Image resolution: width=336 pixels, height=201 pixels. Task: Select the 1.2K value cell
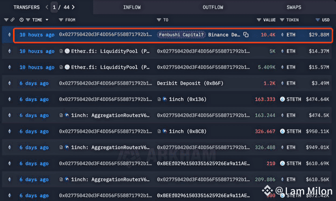(x=269, y=83)
